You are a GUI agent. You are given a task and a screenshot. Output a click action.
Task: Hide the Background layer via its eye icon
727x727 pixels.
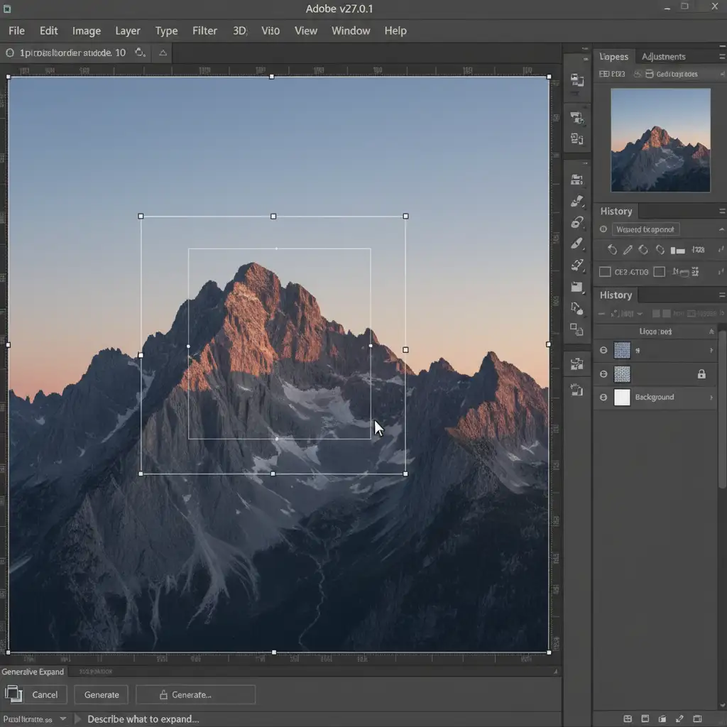(603, 398)
